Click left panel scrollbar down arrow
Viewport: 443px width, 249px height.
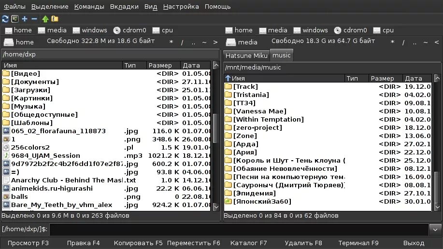[x=216, y=207]
